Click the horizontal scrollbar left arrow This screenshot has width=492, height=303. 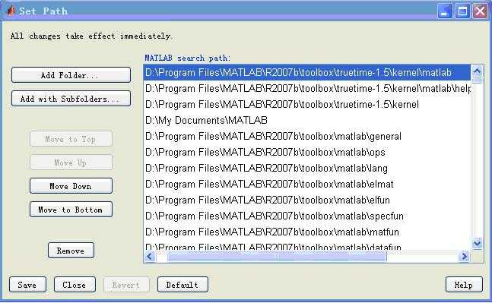(149, 257)
